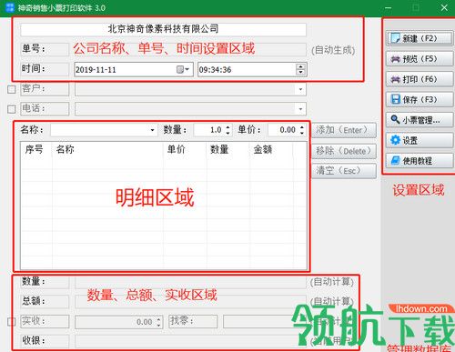
Task: Decrease 单价 unit price with the down arrow
Action: pyautogui.click(x=302, y=133)
